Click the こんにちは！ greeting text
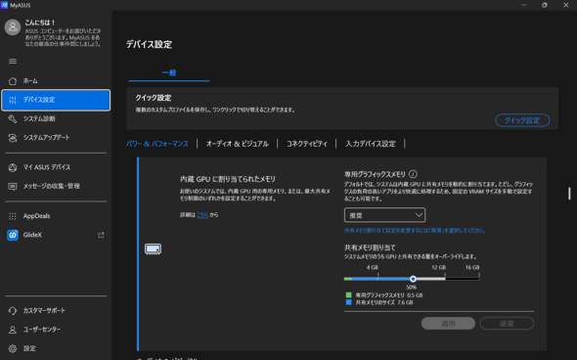This screenshot has width=577, height=360. point(40,22)
